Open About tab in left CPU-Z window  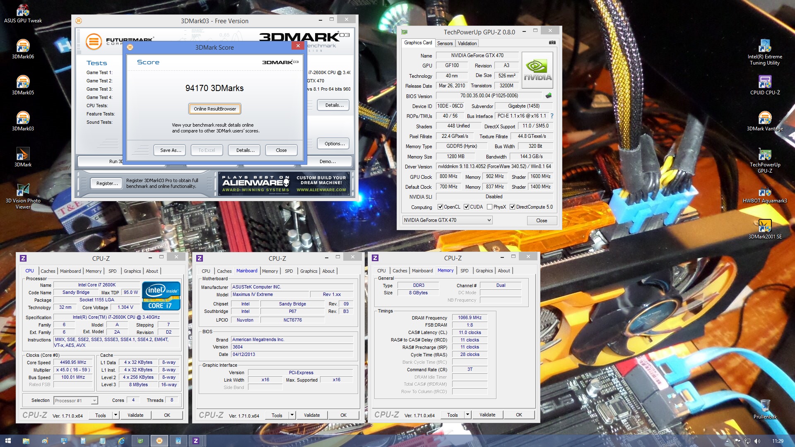[x=152, y=271]
